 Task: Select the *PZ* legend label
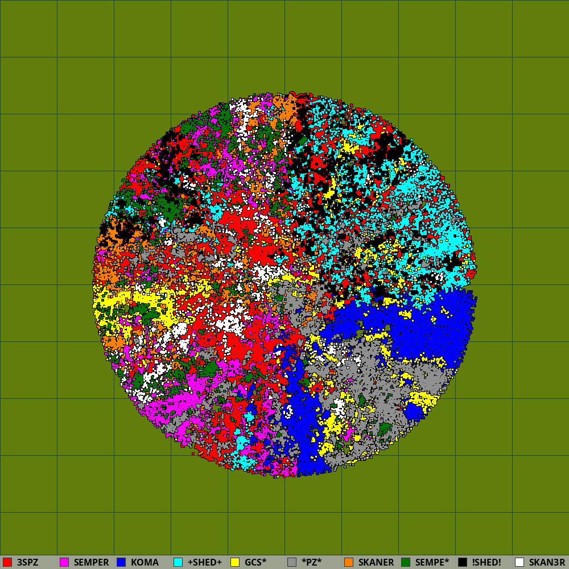(311, 562)
